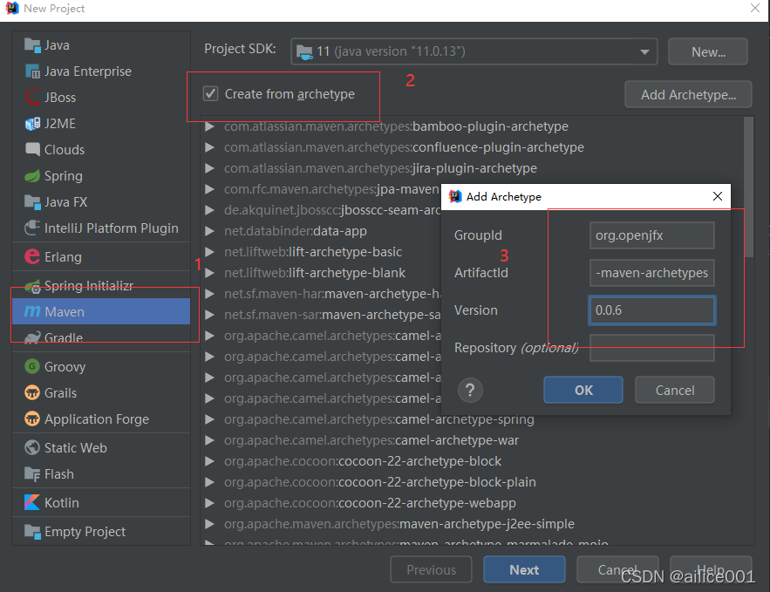
Task: Select the Spring Initializr icon
Action: click(x=32, y=286)
